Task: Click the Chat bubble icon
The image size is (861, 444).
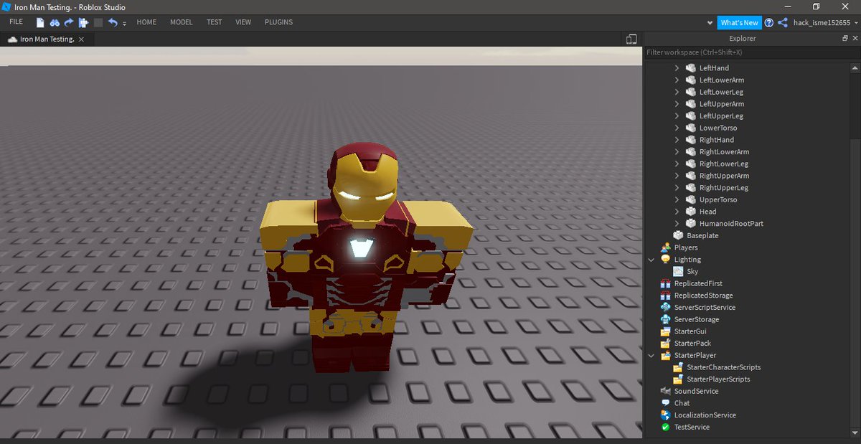Action: point(665,403)
